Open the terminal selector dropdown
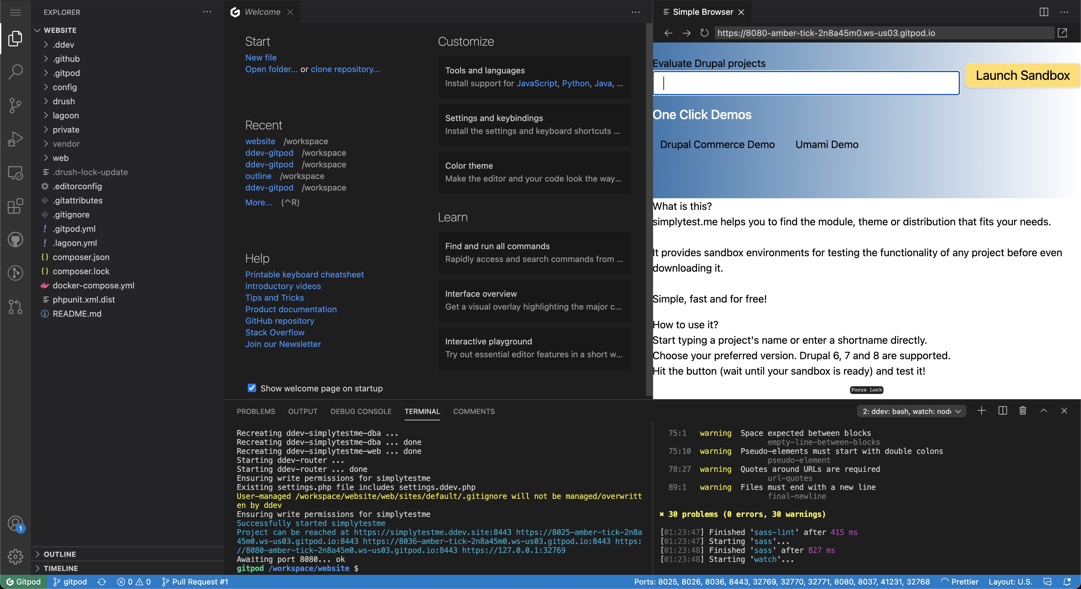This screenshot has height=589, width=1081. coord(911,411)
